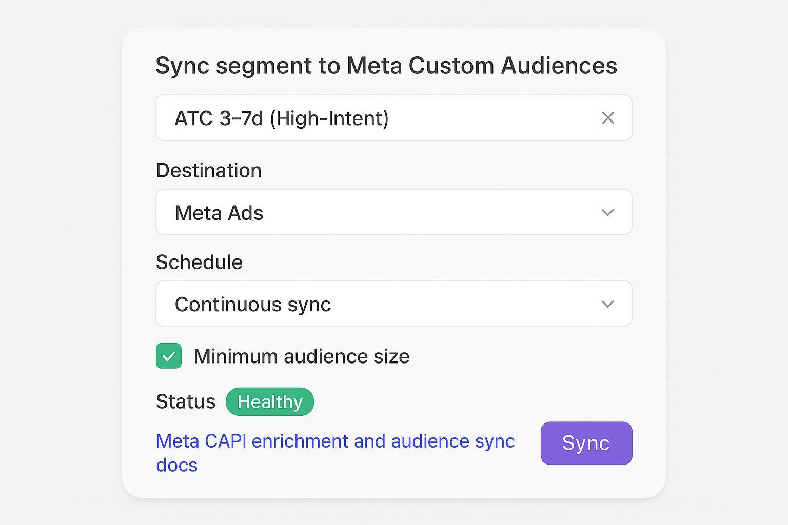The height and width of the screenshot is (525, 788).
Task: Expand the Meta Ads destination selector
Action: pyautogui.click(x=394, y=212)
